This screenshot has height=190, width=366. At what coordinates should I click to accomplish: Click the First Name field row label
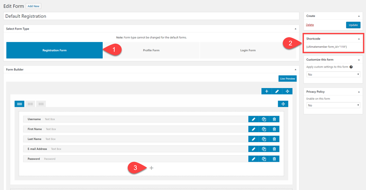pyautogui.click(x=35, y=129)
